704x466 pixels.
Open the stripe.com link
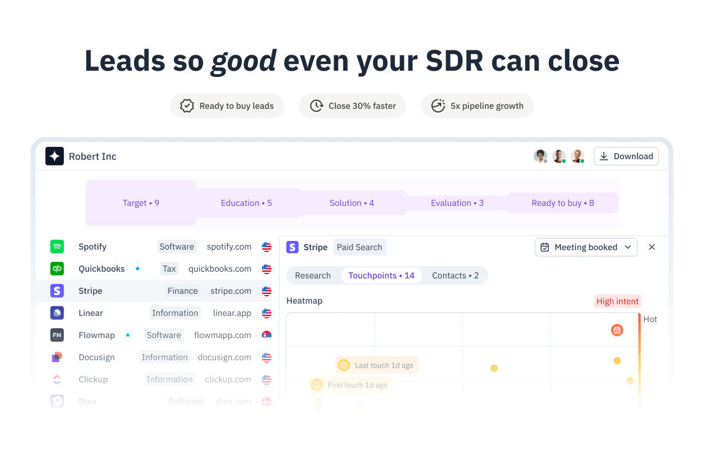231,291
